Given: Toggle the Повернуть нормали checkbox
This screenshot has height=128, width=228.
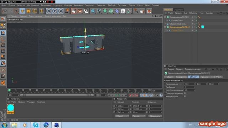Looking at the screenshot, I should (185, 93).
